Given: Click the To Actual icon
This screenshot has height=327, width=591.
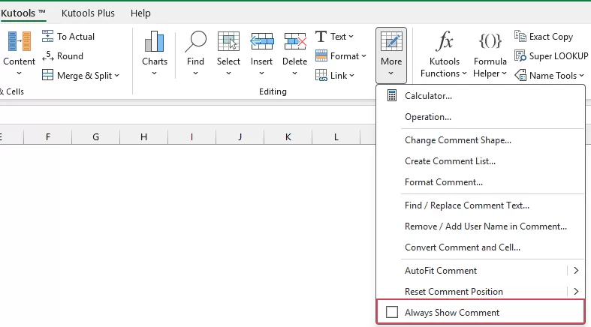Looking at the screenshot, I should pos(47,37).
